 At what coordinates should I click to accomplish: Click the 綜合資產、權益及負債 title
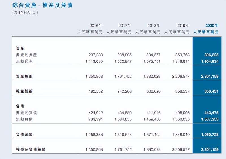(42, 5)
